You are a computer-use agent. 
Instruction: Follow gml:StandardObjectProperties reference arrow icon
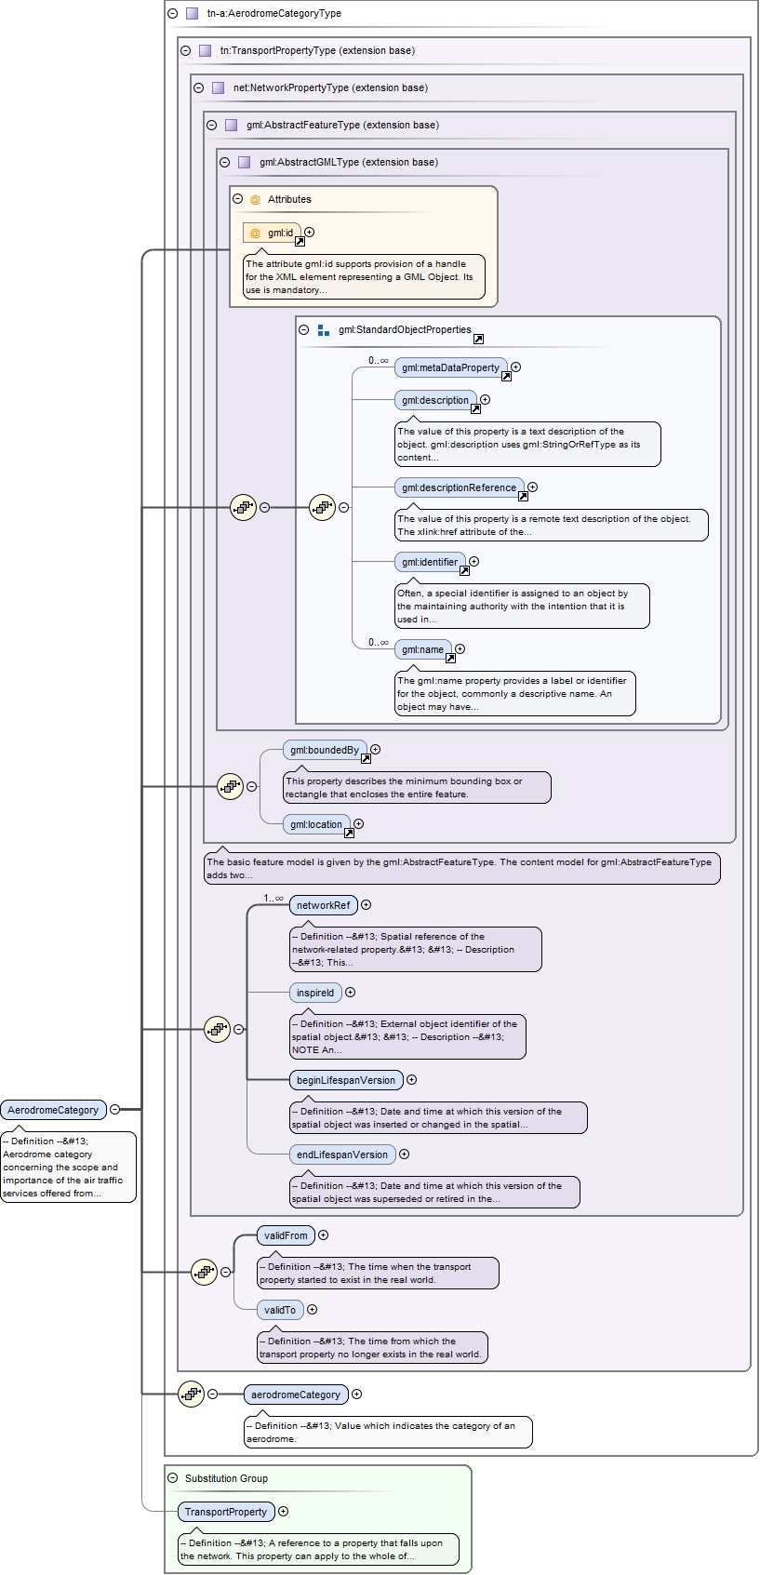tap(478, 339)
